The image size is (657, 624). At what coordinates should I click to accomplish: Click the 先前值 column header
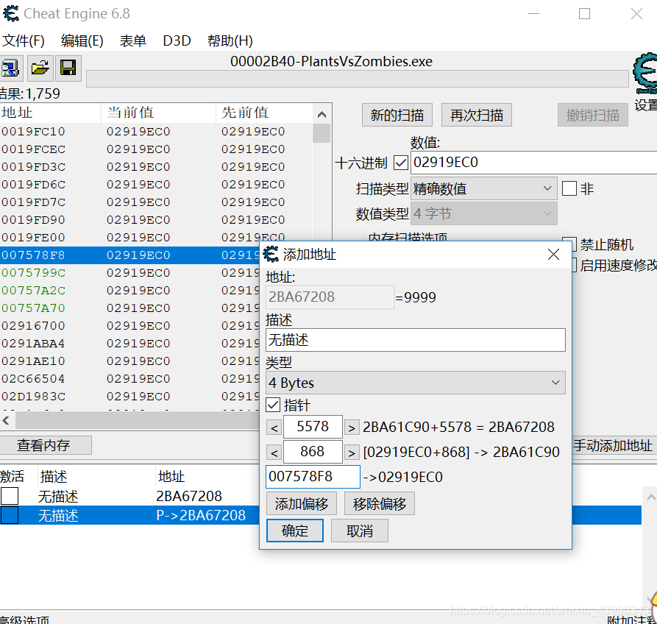point(264,113)
